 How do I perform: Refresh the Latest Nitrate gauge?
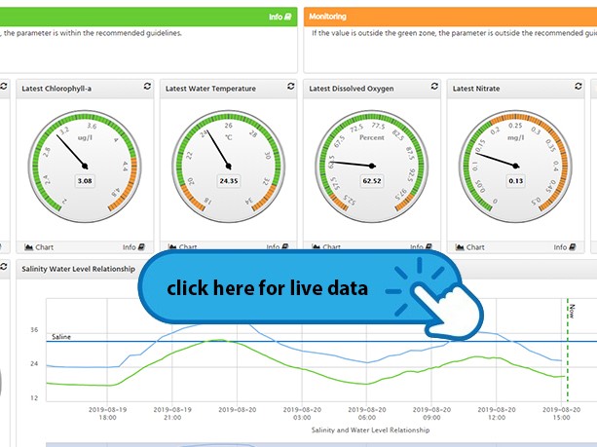point(578,87)
